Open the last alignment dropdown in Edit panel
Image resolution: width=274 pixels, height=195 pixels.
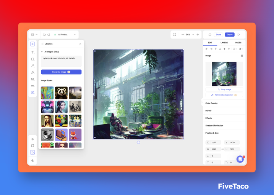pyautogui.click(x=241, y=49)
